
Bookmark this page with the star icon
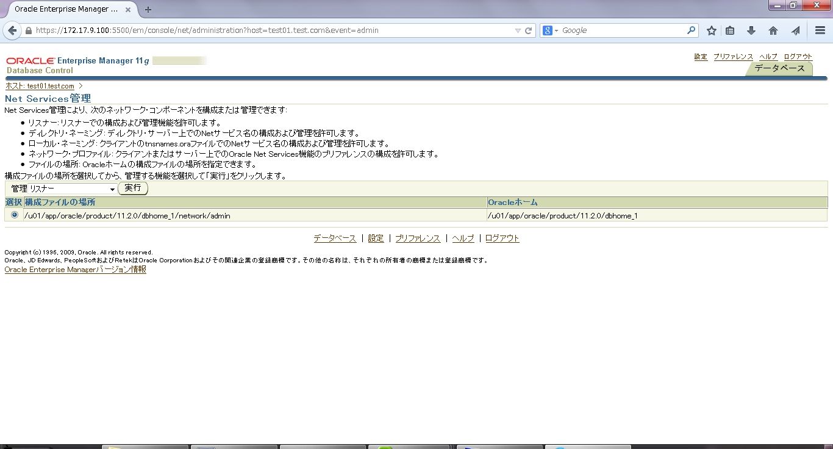(711, 31)
